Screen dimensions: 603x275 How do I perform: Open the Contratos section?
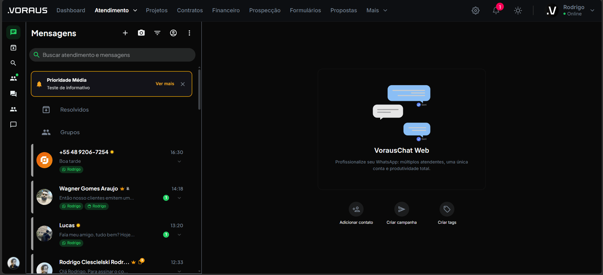click(190, 10)
